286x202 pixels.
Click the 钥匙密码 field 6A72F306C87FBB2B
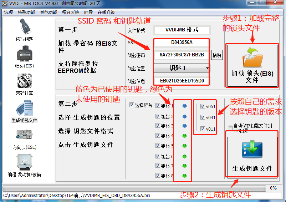coord(182,55)
